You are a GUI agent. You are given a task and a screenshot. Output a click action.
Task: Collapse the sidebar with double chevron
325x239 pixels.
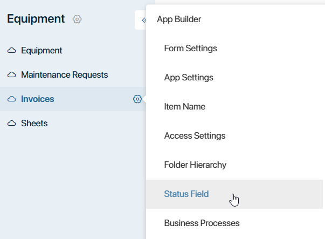[x=144, y=20]
